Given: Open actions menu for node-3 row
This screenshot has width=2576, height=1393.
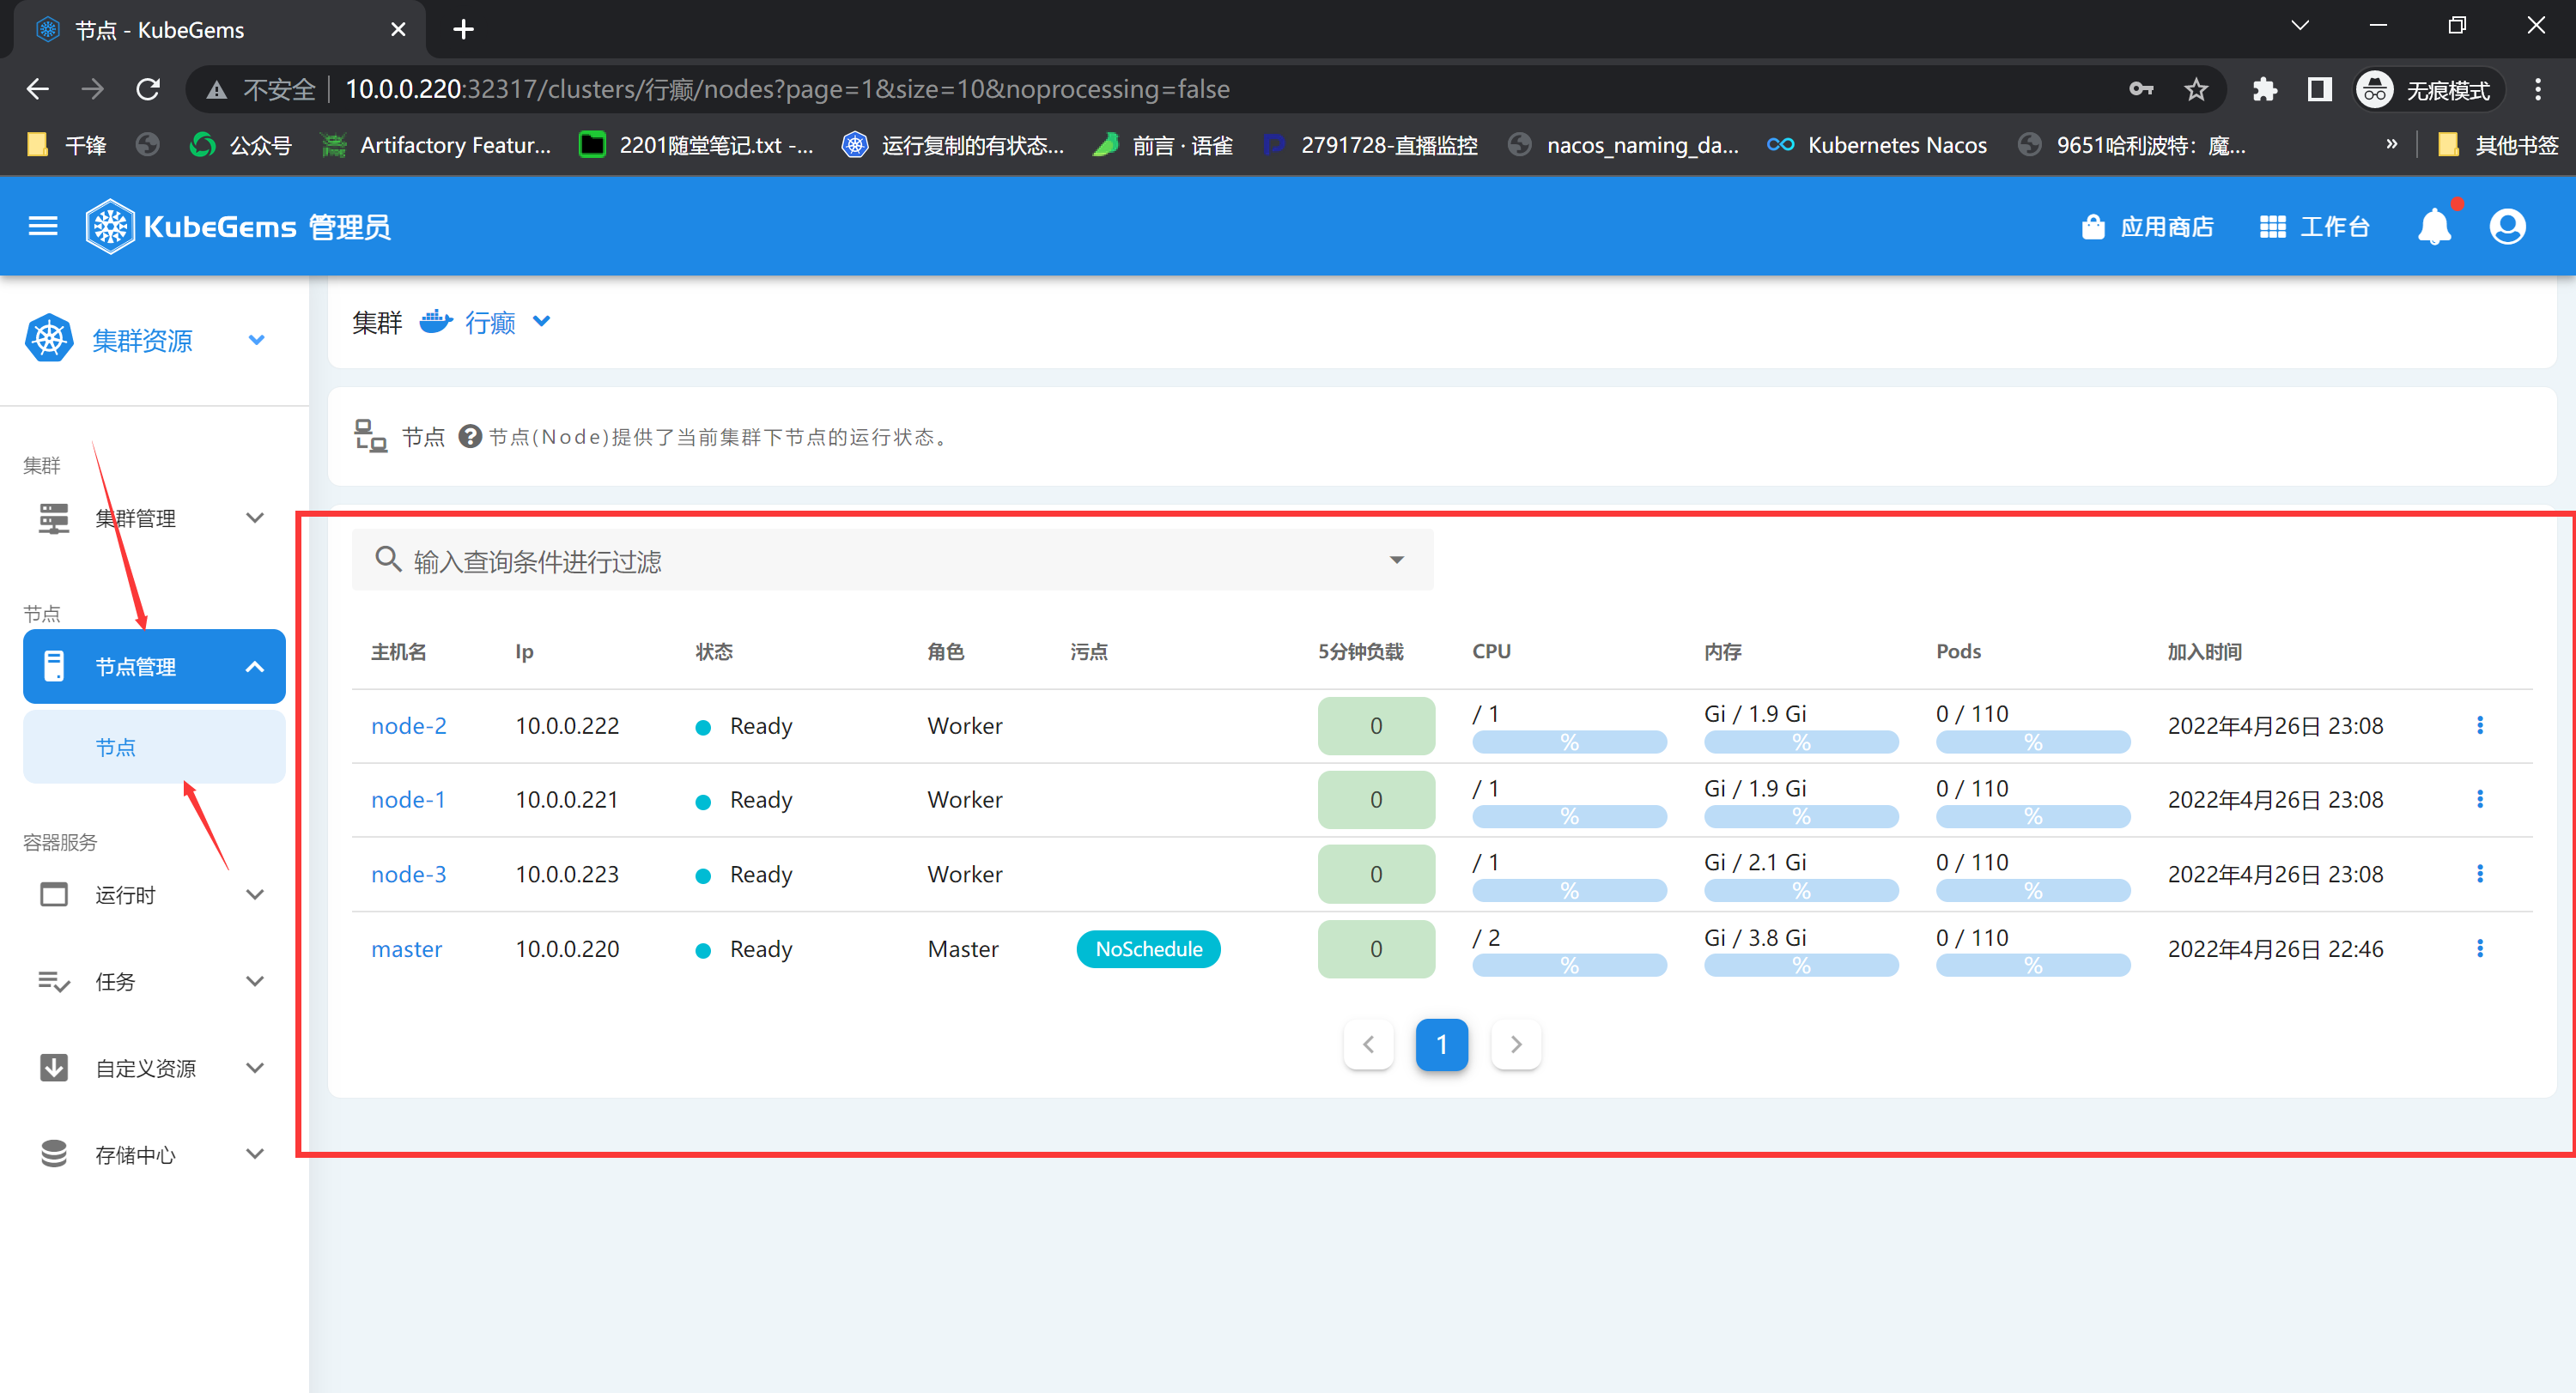Looking at the screenshot, I should click(x=2479, y=875).
